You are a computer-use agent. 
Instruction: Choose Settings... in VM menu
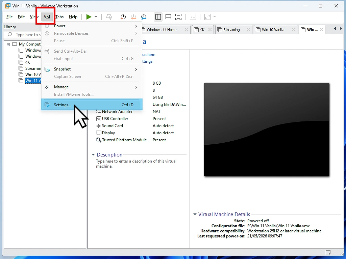pos(92,105)
